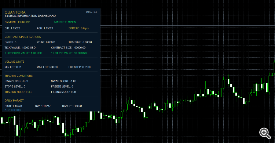Screen dimensions: 275x143
Task: Click the 'FREEZE LEVEL: 0' entry
Action: pos(62,87)
